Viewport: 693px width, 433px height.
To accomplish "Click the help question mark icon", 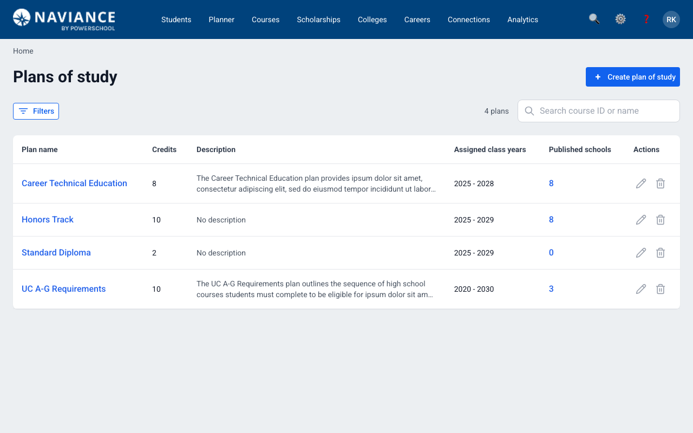I will pos(646,19).
